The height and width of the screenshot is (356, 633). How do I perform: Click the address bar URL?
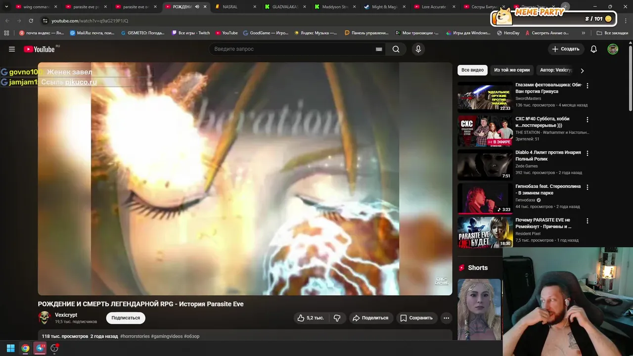point(90,21)
